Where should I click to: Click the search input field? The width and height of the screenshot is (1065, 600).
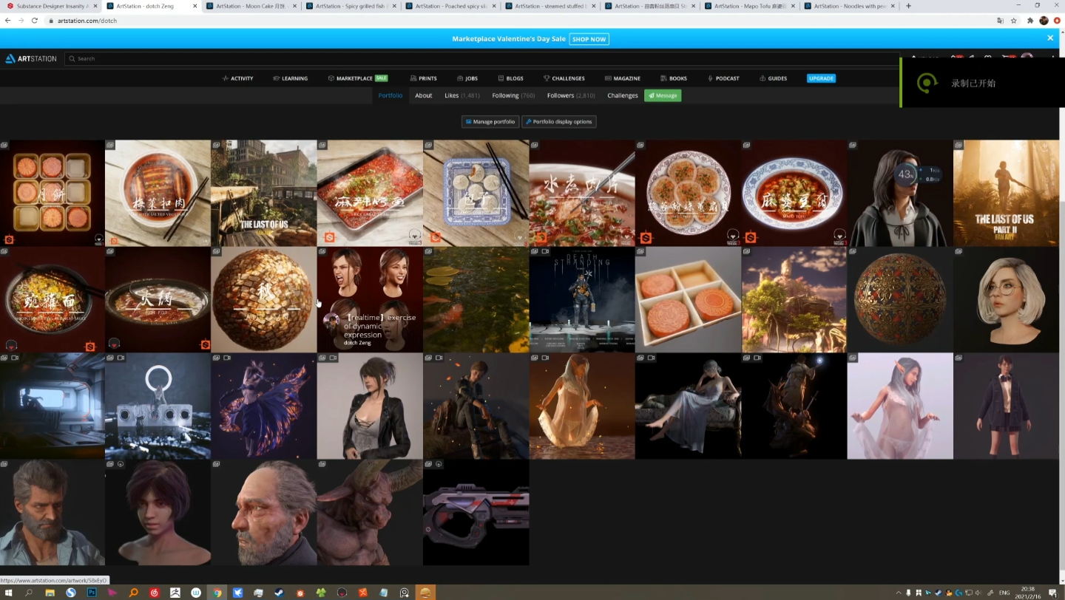(x=481, y=58)
